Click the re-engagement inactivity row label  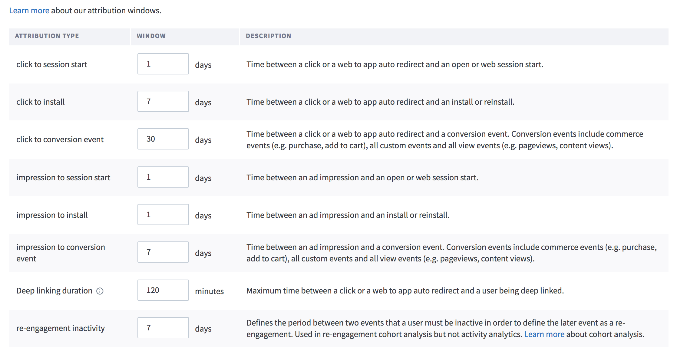click(x=61, y=328)
